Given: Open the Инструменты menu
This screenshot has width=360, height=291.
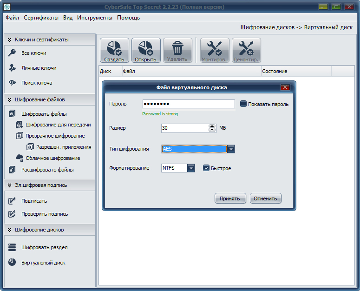Looking at the screenshot, I should pos(95,18).
